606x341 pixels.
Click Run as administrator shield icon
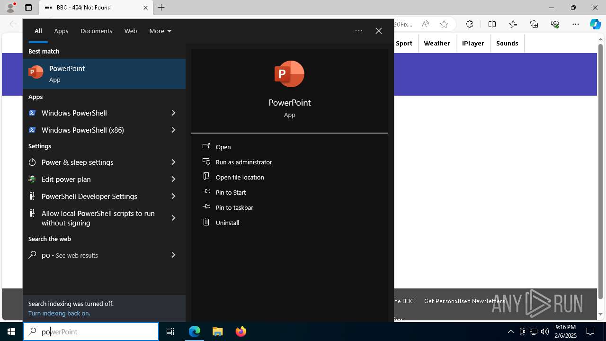click(x=206, y=162)
